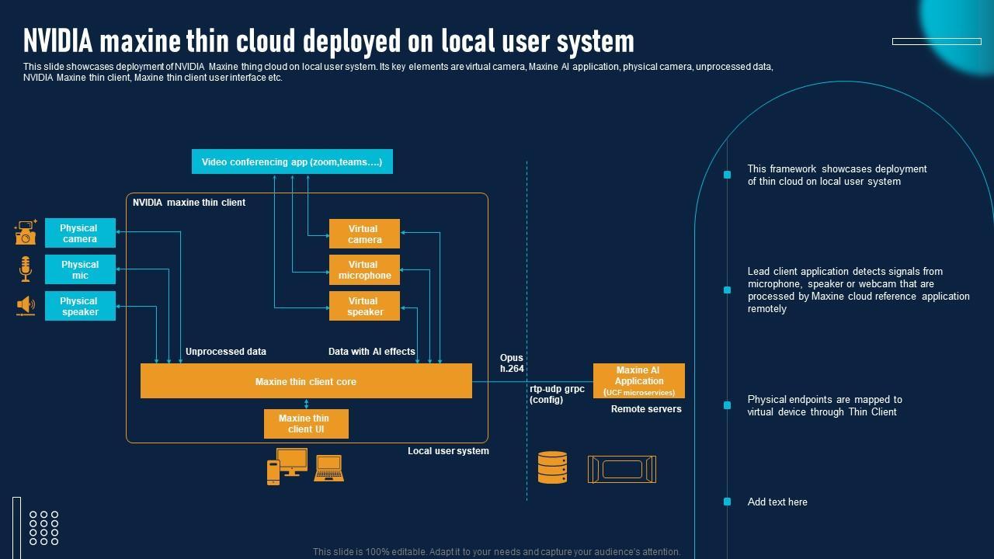Click the database server stack icon
The height and width of the screenshot is (559, 994).
(552, 468)
